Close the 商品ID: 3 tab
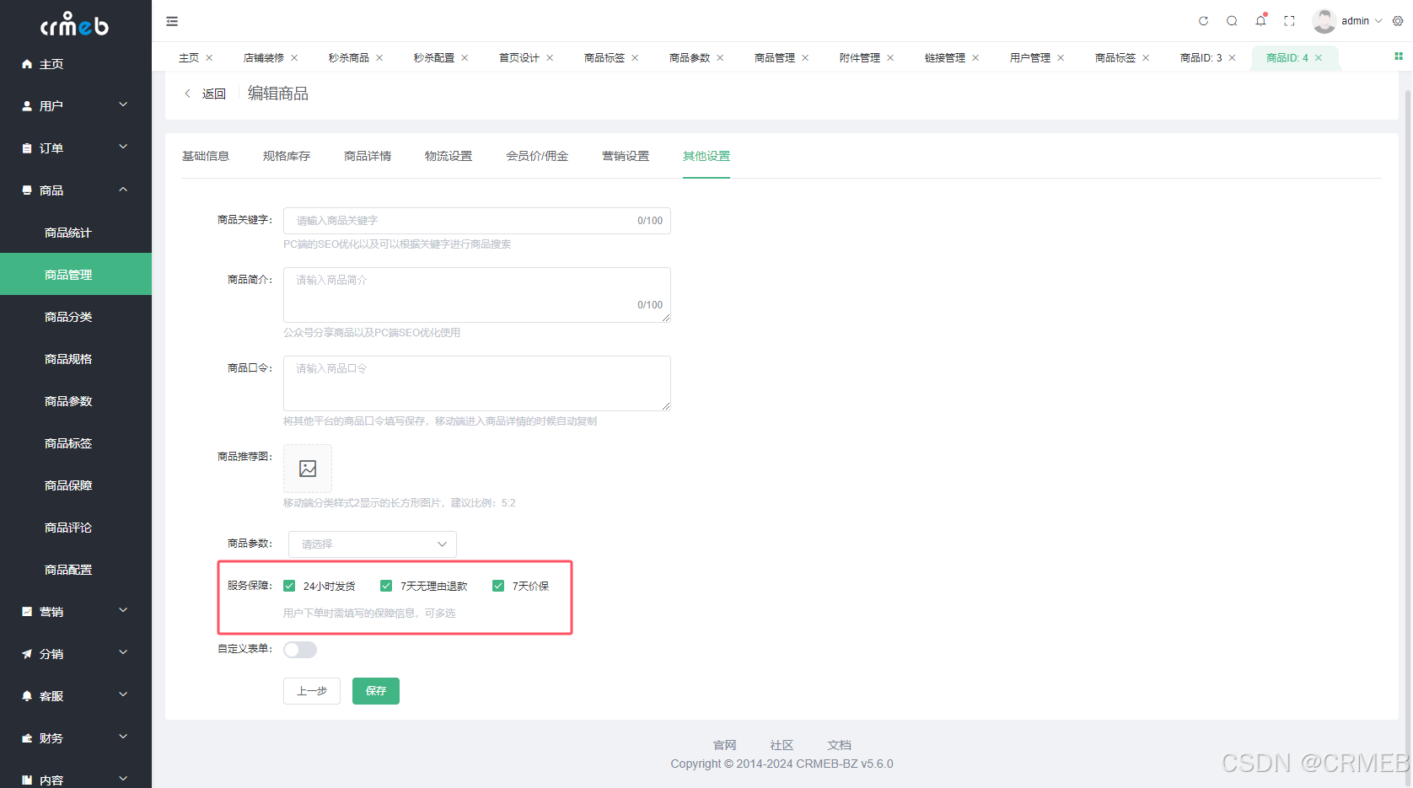Screen dimensions: 1413x788 click(1232, 58)
